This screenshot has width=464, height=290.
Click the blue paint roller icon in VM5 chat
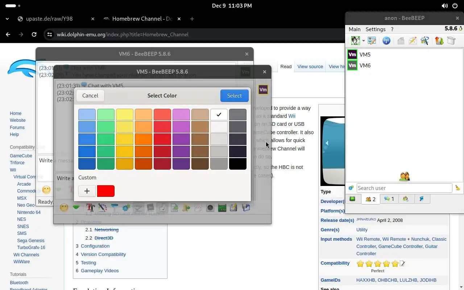115,208
